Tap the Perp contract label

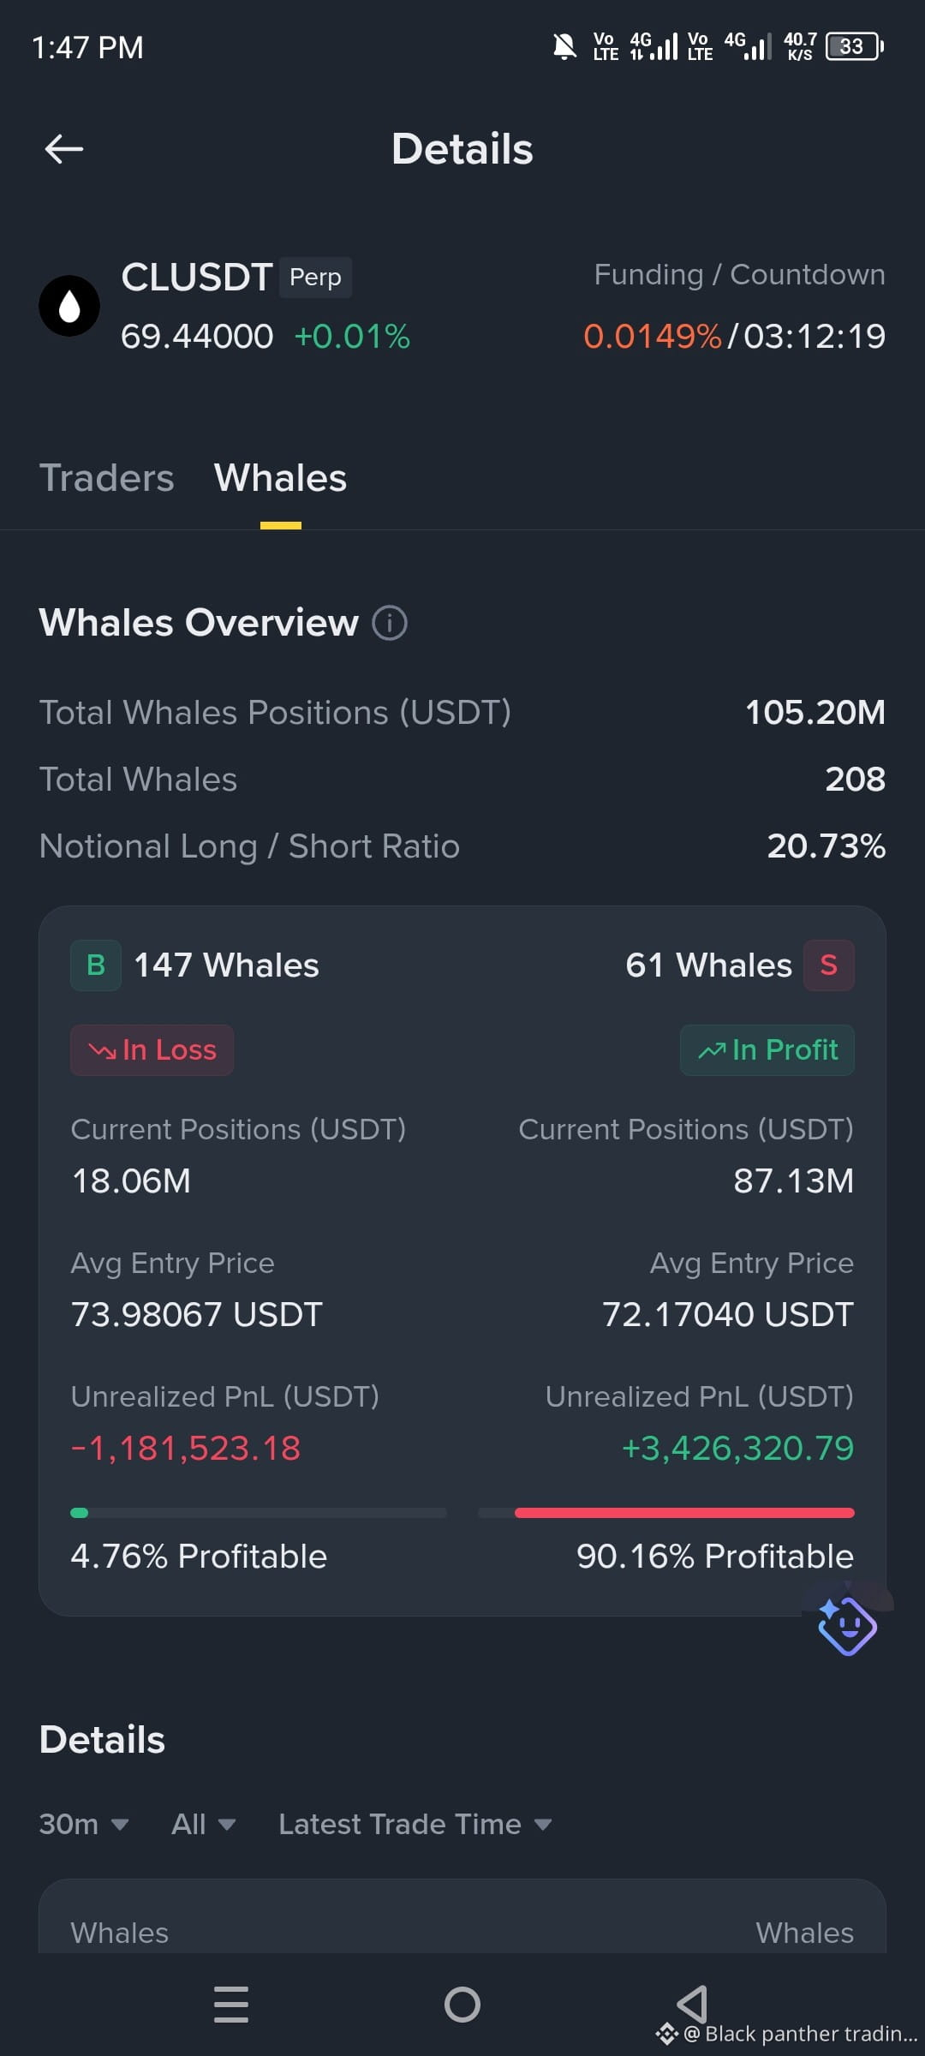click(315, 278)
